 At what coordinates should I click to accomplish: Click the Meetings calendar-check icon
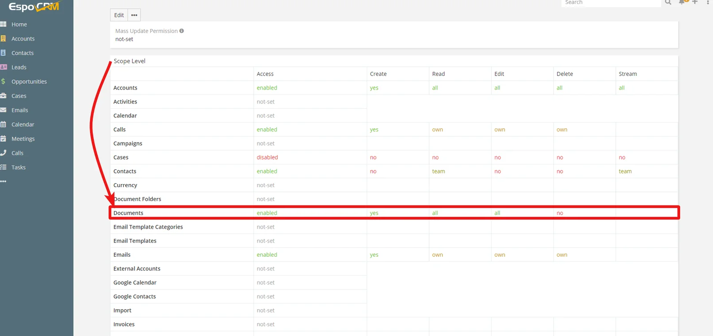pyautogui.click(x=3, y=138)
